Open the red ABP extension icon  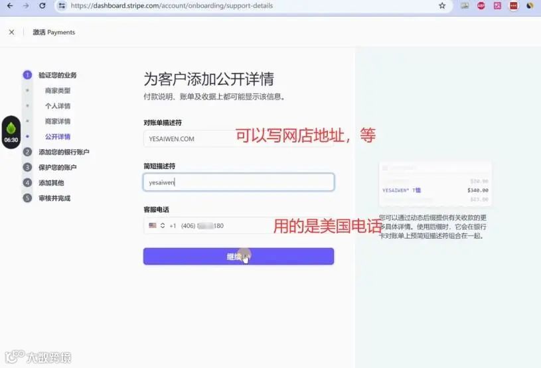click(x=481, y=5)
